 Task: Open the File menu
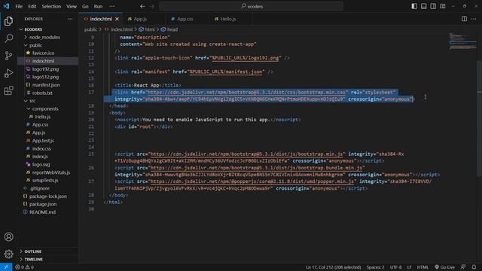click(19, 6)
